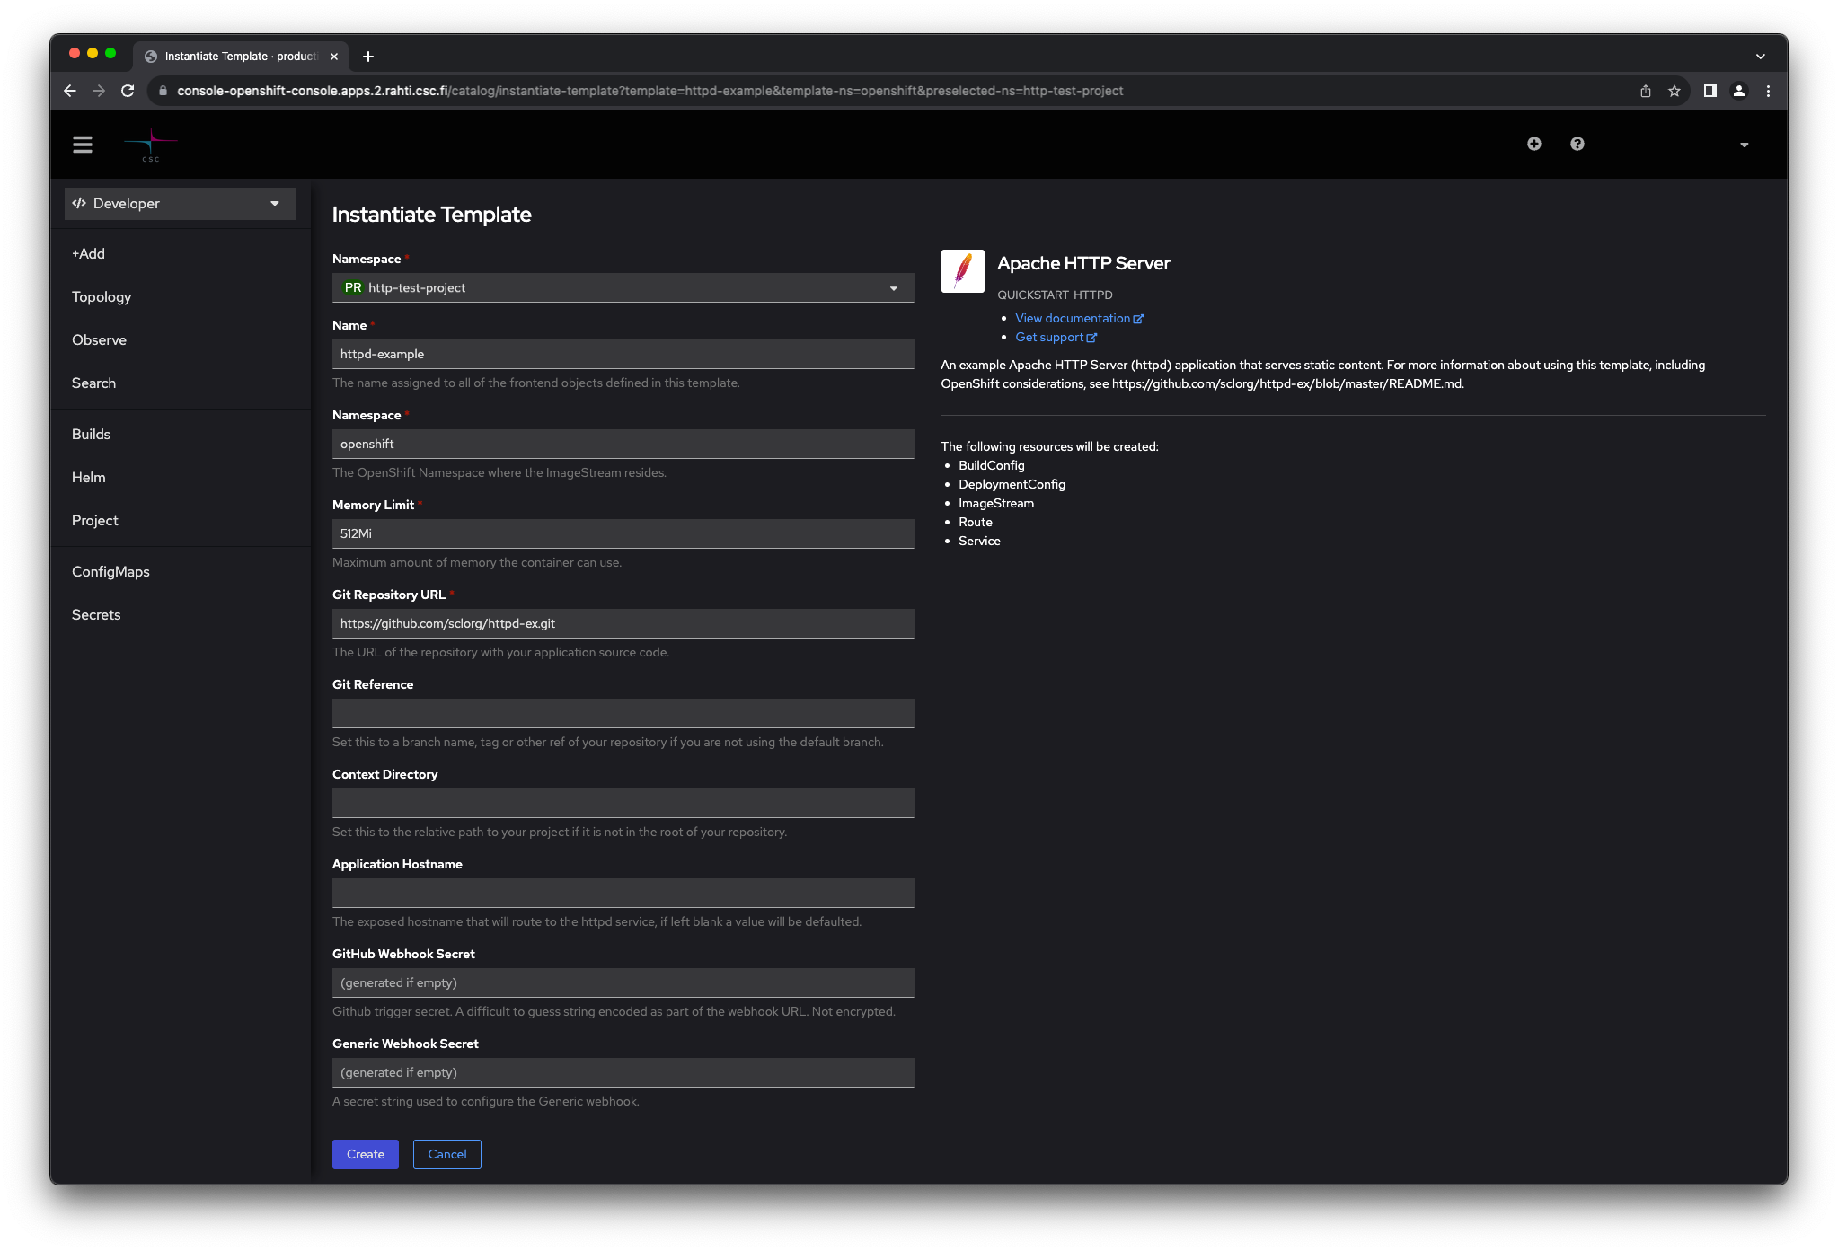1838x1251 pixels.
Task: Click the address bar URL
Action: [x=649, y=91]
